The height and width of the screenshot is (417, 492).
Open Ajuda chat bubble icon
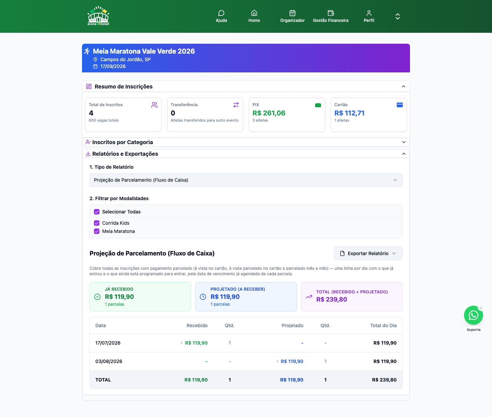tap(221, 13)
